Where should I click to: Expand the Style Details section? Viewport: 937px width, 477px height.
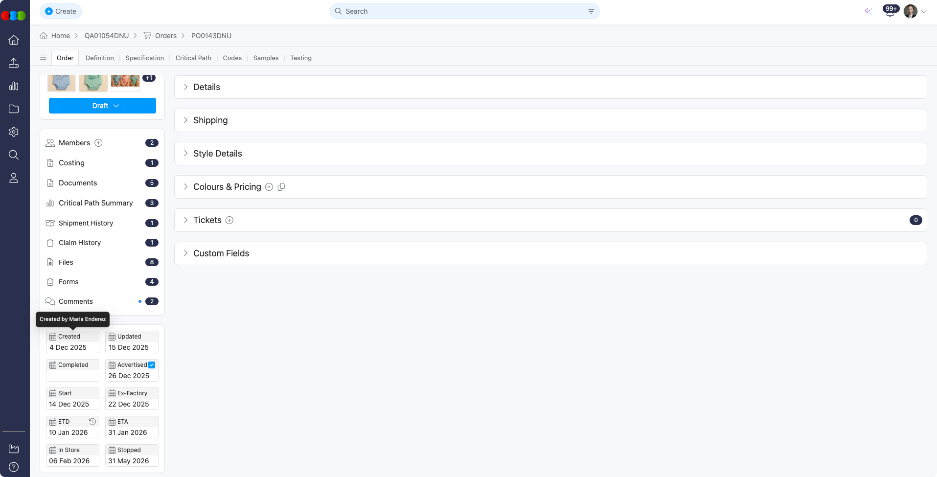pyautogui.click(x=218, y=154)
